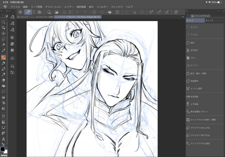Open the ページ管理 menu
Image resolution: width=225 pixels, height=157 pixels.
coord(36,7)
